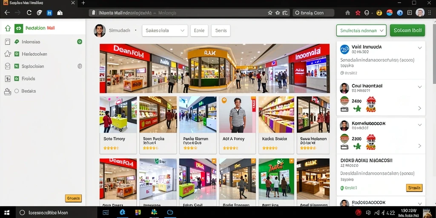
Task: Toggle the green checkbox beside Sogdeolaian
Action: (x=17, y=66)
